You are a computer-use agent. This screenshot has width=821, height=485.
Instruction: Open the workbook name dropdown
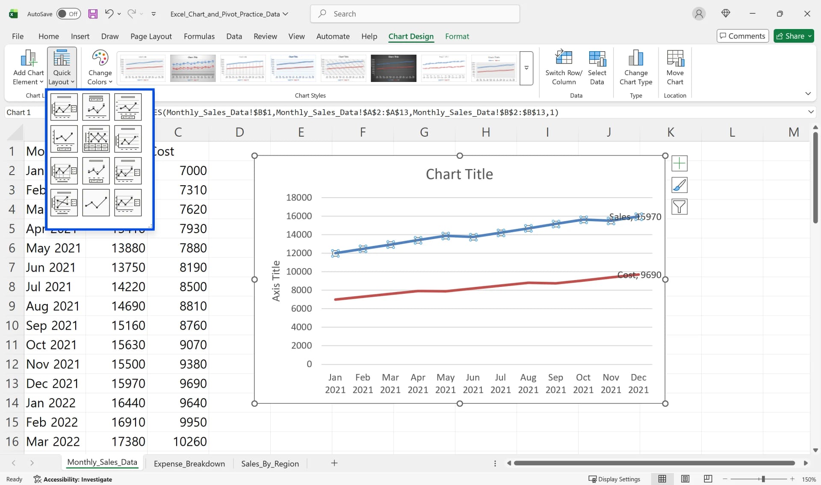(x=285, y=14)
